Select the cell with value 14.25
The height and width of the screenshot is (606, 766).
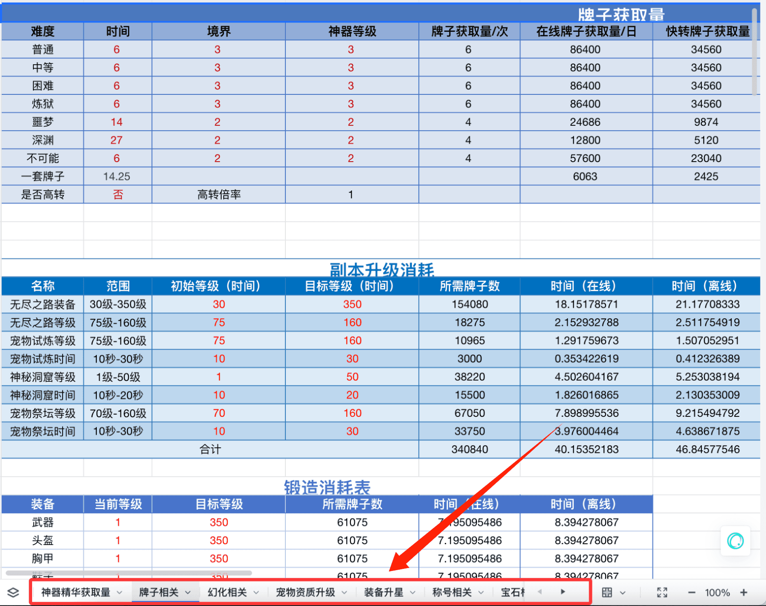pos(118,176)
